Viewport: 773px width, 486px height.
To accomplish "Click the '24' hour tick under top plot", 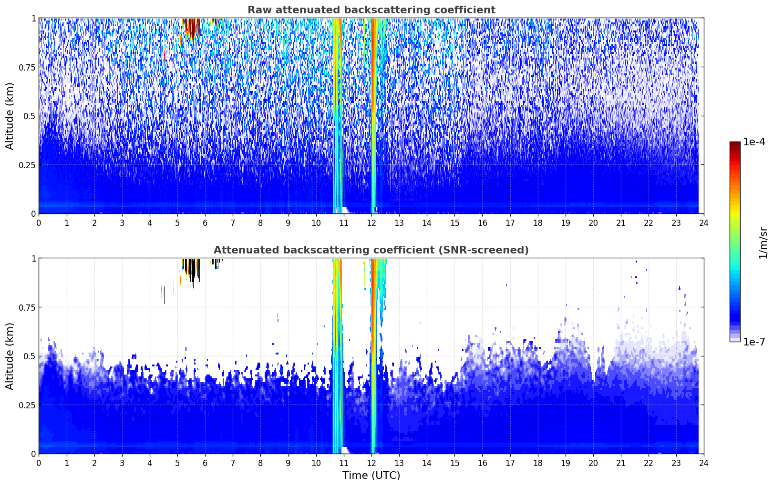I will tap(704, 223).
